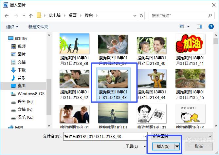Open view options dropdown arrow

188,27
